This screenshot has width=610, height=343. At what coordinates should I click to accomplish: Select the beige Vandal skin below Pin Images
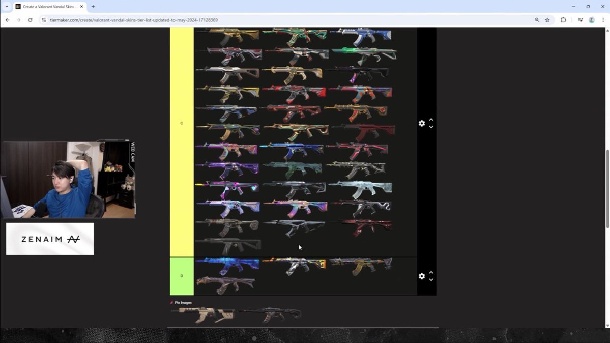tap(203, 315)
